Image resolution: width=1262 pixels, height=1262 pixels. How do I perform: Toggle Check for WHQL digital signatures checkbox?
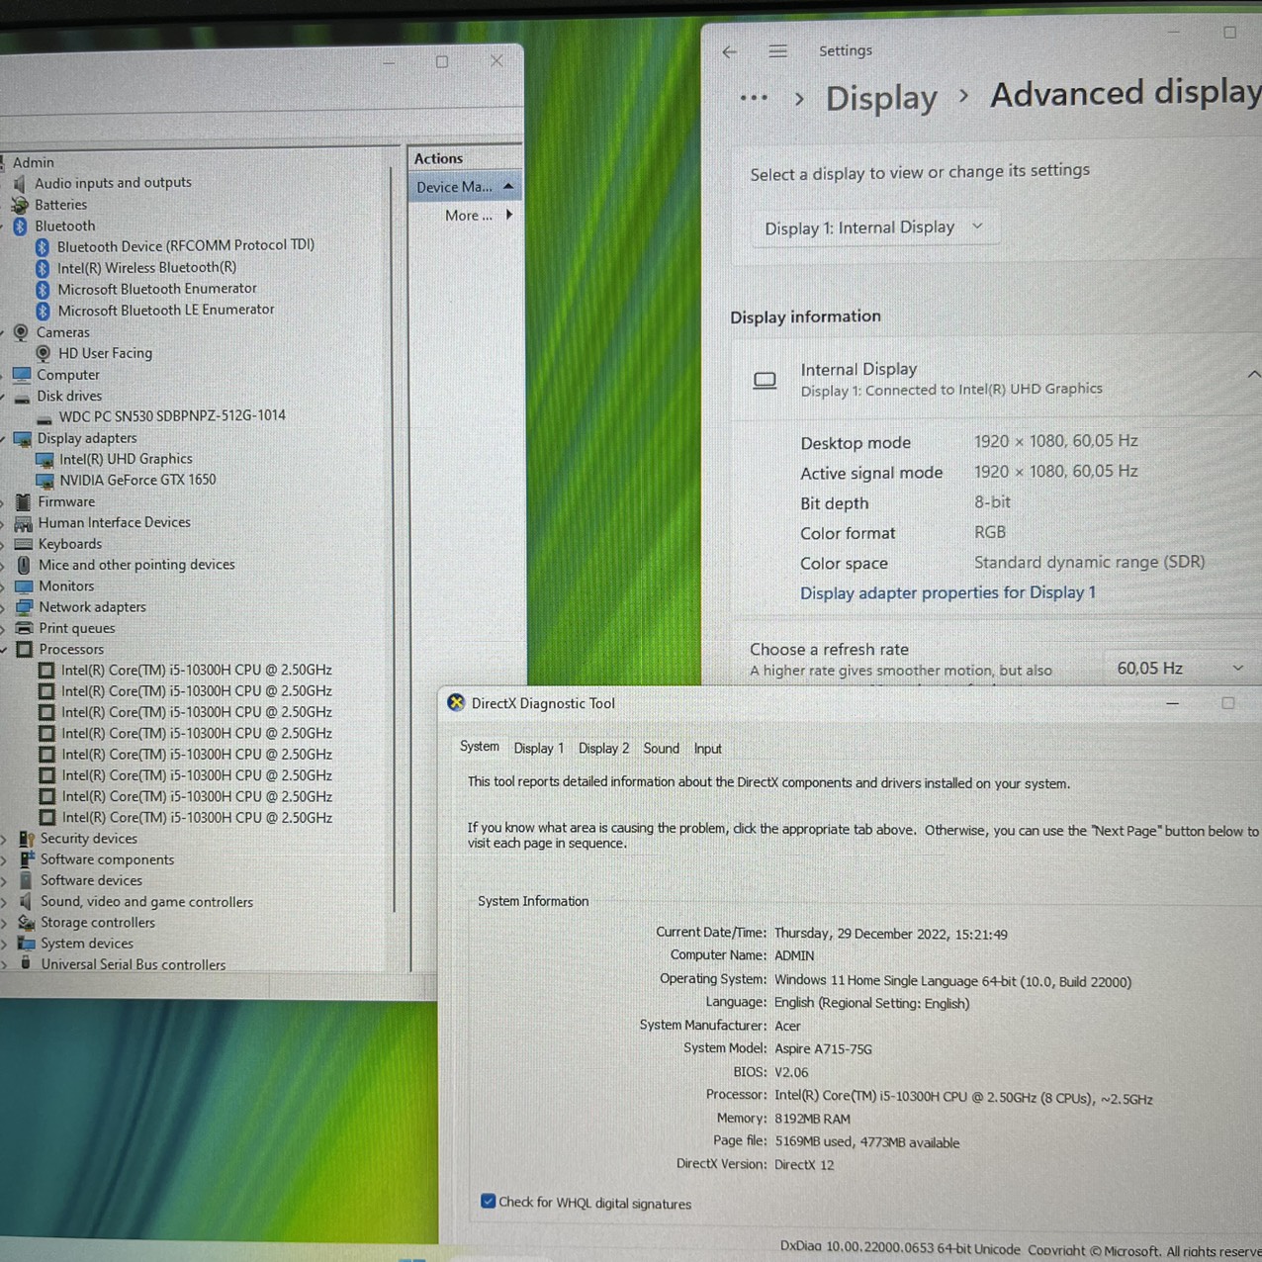pos(488,1202)
